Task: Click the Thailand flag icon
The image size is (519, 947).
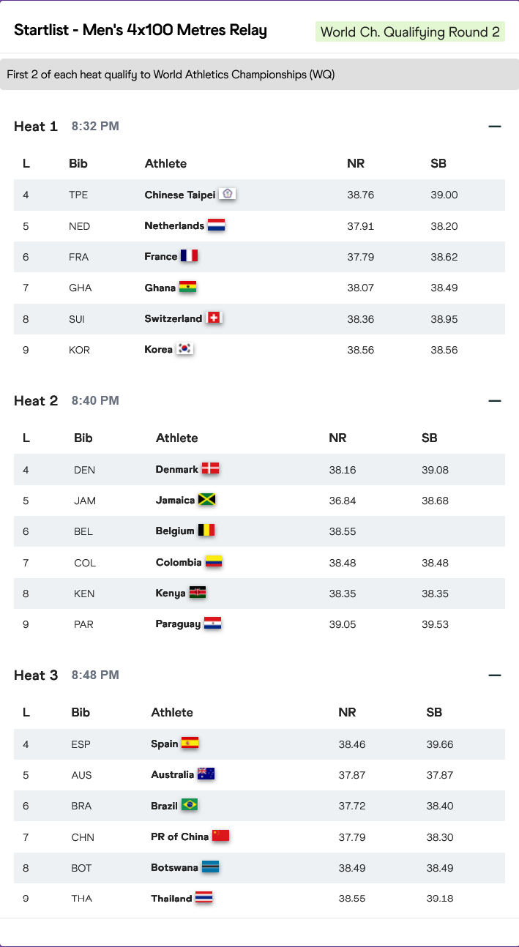Action: pos(204,898)
